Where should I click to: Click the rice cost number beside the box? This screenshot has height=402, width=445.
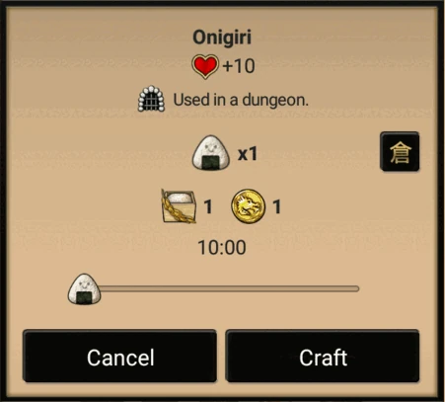click(x=208, y=206)
